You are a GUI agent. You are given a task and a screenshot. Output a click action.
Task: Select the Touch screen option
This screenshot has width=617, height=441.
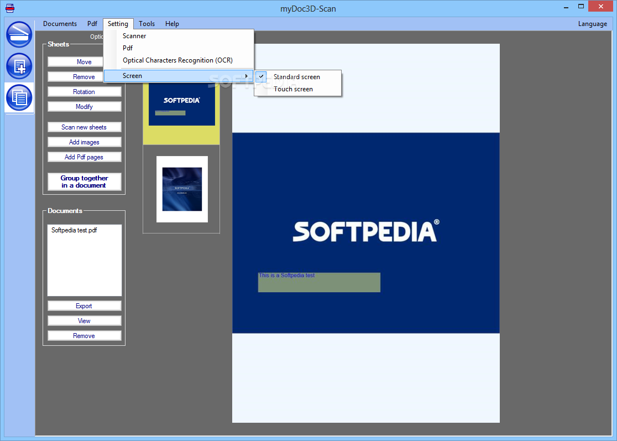pyautogui.click(x=293, y=89)
